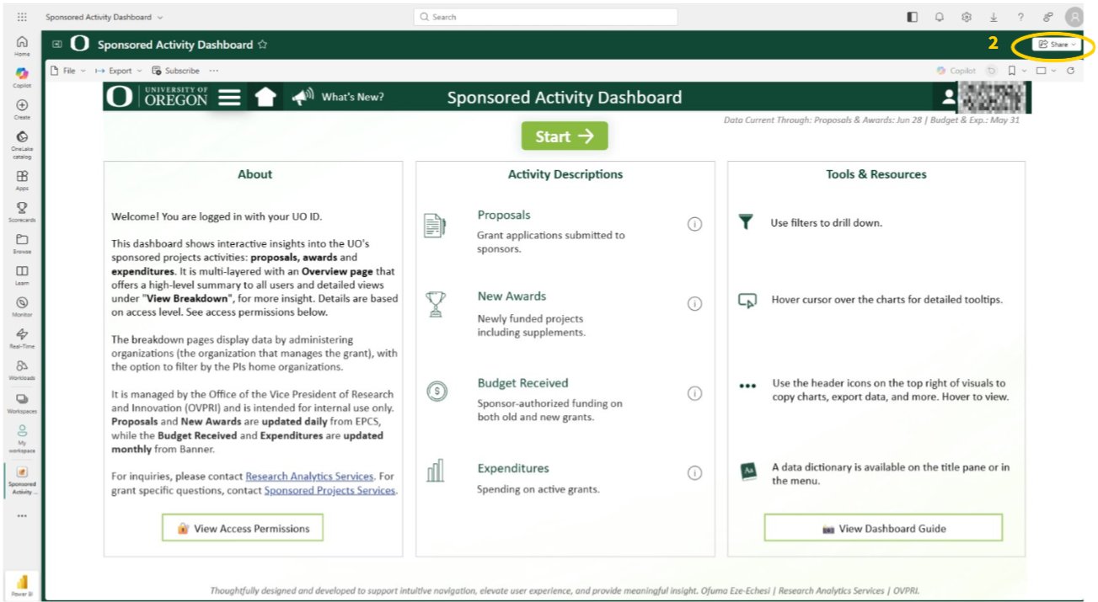Open the Share dropdown button

click(x=1057, y=45)
